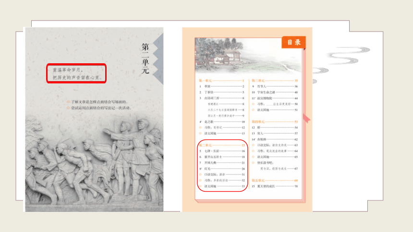Click 语文园地 entry on page 13
The width and height of the screenshot is (413, 232).
tap(221, 133)
